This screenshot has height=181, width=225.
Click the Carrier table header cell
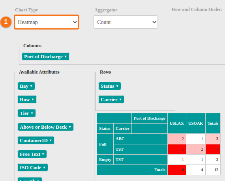coord(122,129)
